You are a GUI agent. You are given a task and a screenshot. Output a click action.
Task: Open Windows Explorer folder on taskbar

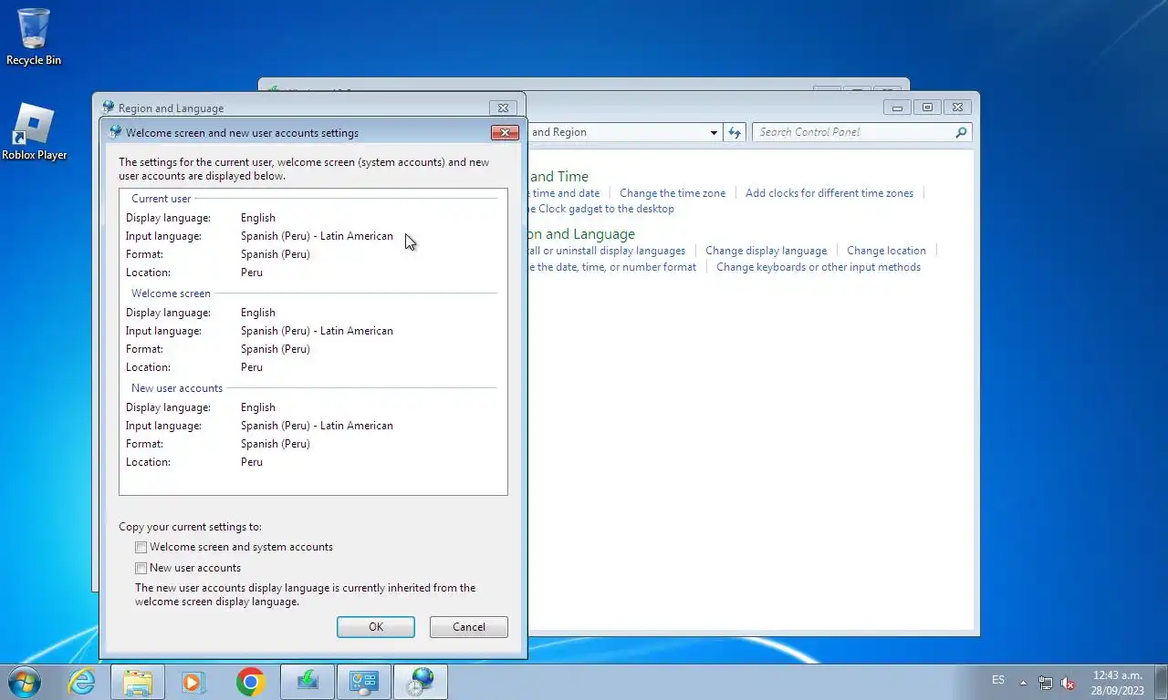pos(138,682)
